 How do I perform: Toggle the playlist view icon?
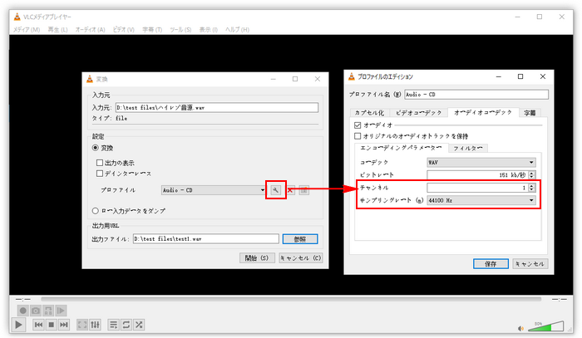(x=114, y=324)
